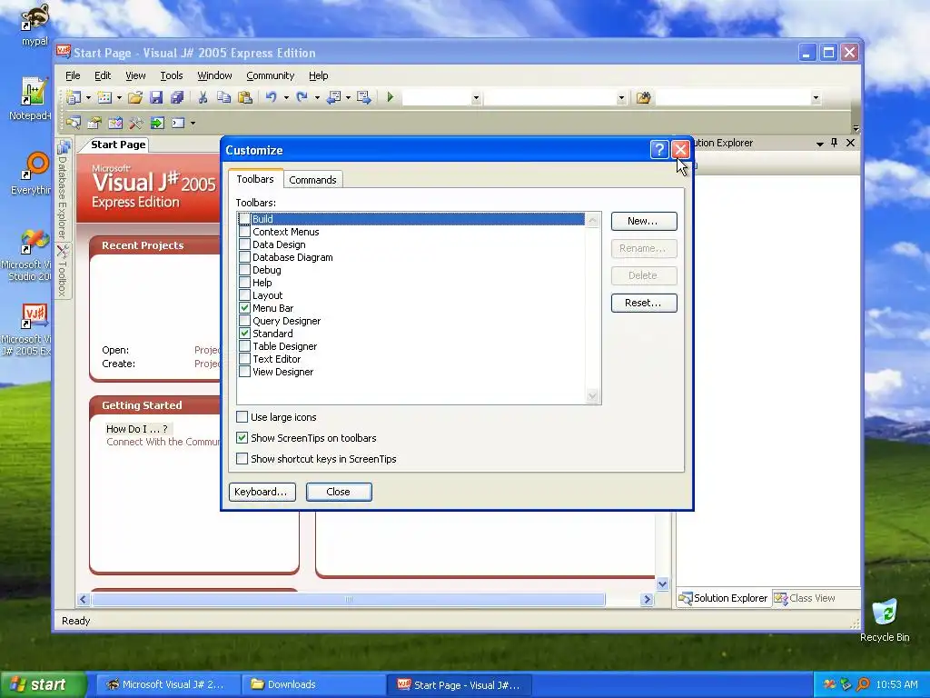
Task: Toggle the Solution Explorer auto-hide pin
Action: coord(835,143)
